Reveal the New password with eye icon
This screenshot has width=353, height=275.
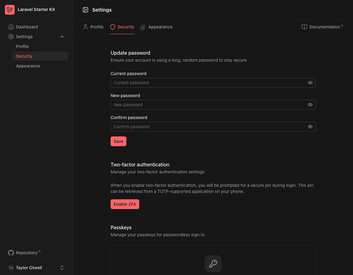pos(310,105)
